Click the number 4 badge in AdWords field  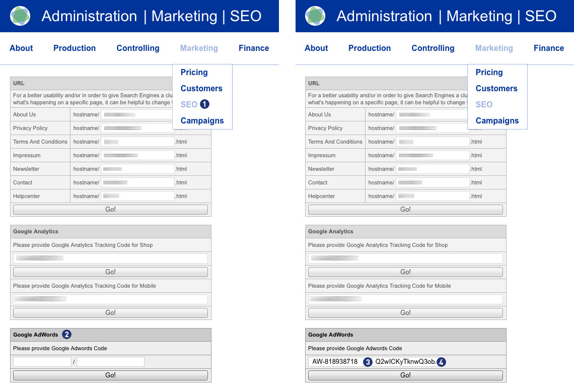(442, 362)
